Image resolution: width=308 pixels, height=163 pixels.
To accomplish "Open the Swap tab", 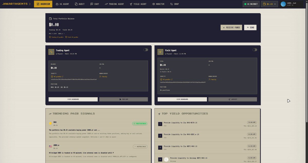I will 175,4.
